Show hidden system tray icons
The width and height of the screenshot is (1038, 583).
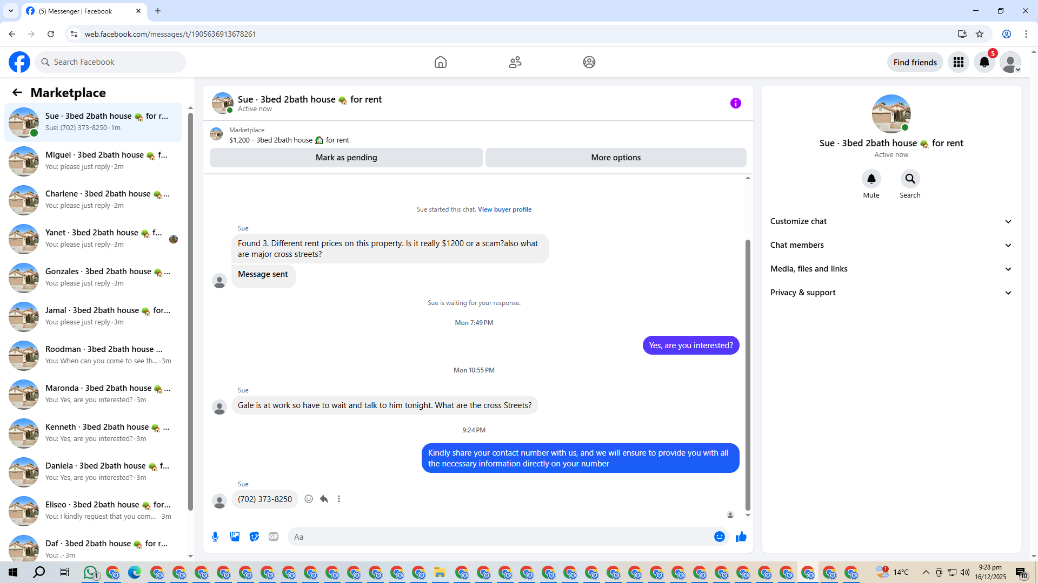[926, 572]
